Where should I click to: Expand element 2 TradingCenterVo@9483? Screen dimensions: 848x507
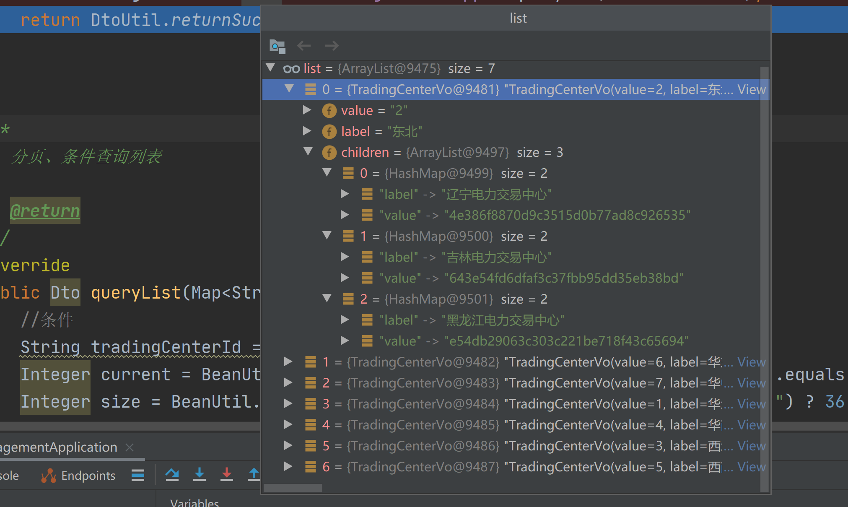pos(288,382)
